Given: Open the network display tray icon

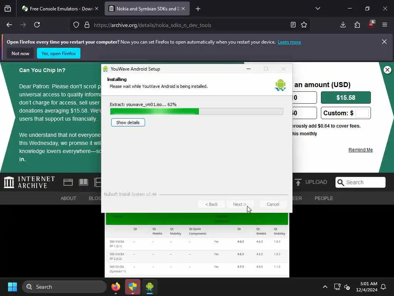Looking at the screenshot, I should click(337, 287).
